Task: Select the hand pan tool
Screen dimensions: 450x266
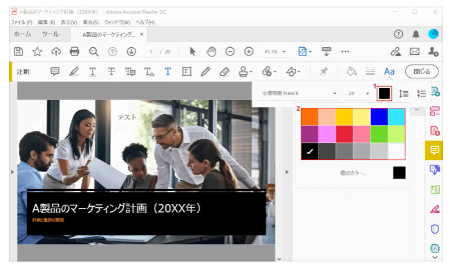Action: click(212, 51)
